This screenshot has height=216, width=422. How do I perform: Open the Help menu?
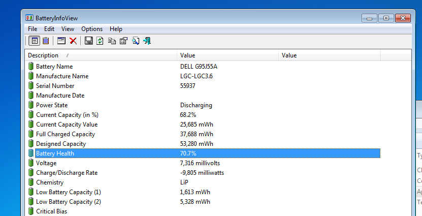pos(116,29)
